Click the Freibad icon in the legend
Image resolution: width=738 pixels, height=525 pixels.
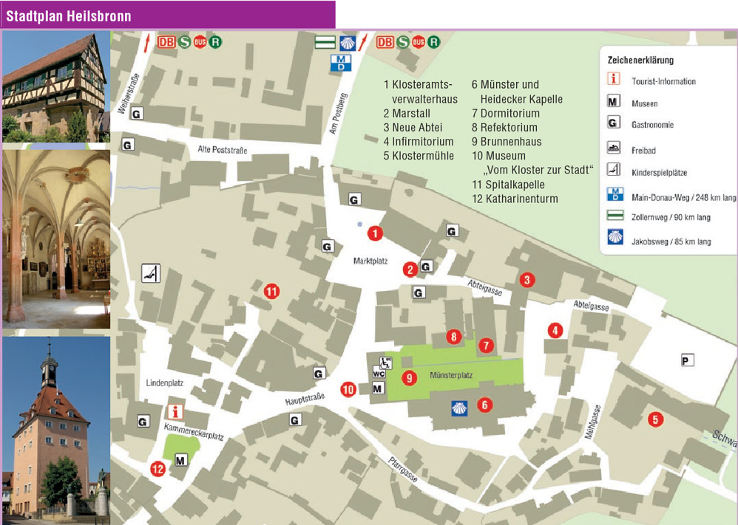tap(613, 150)
